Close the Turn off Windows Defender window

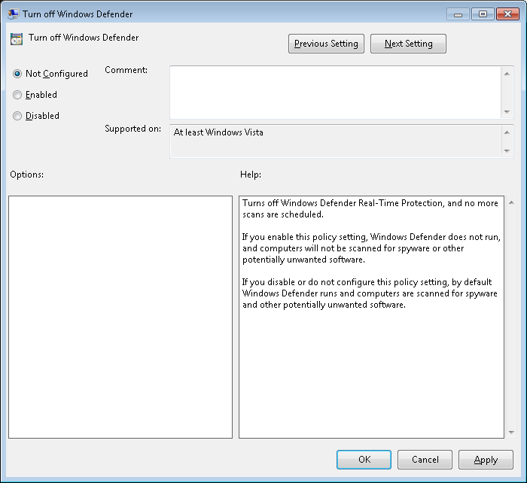[508, 14]
